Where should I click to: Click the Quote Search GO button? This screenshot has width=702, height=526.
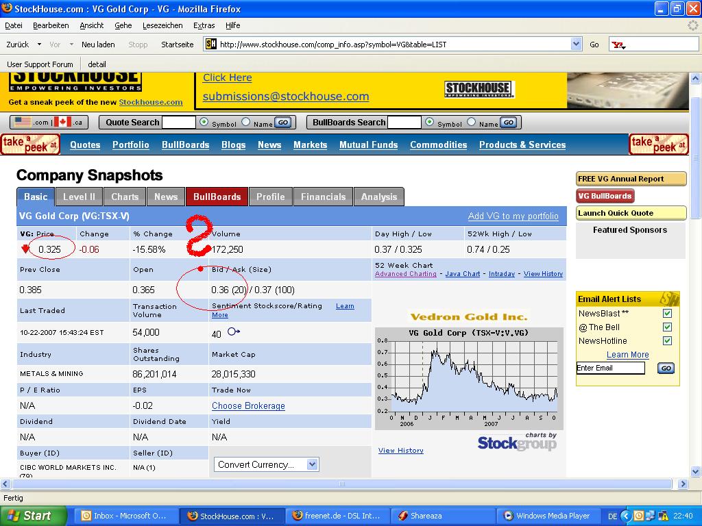(283, 123)
